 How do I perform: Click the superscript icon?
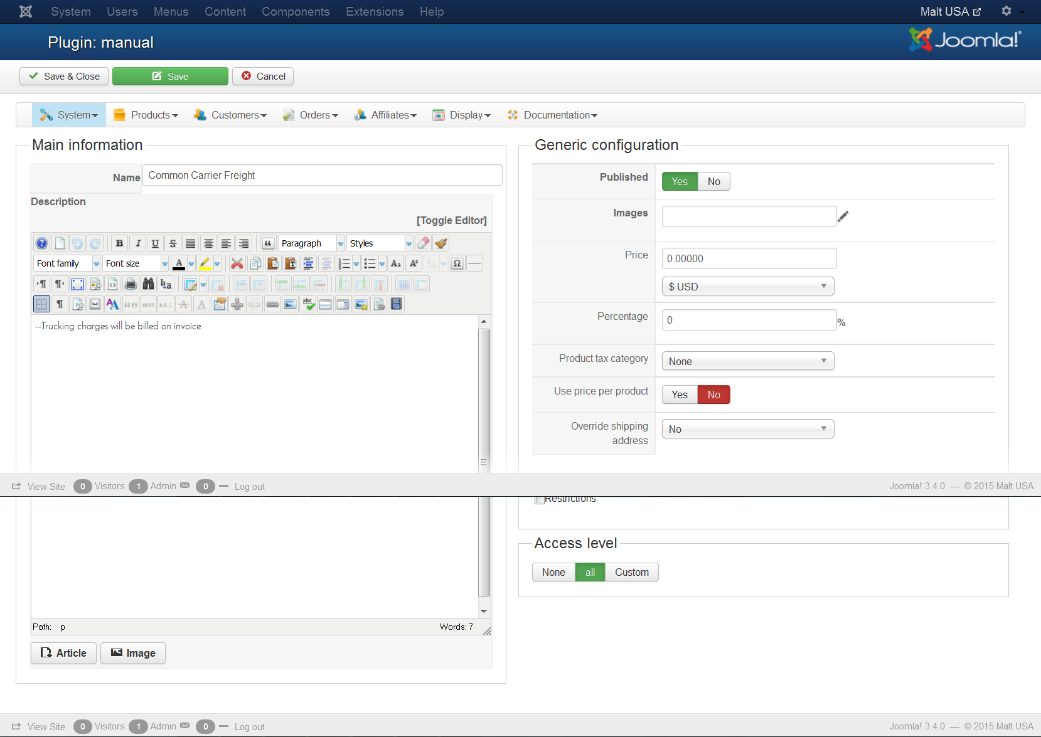tap(414, 263)
